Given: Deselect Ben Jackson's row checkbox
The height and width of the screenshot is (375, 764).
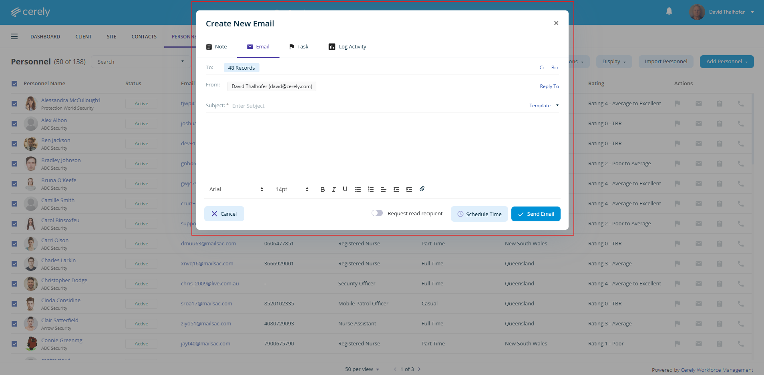Looking at the screenshot, I should (14, 144).
